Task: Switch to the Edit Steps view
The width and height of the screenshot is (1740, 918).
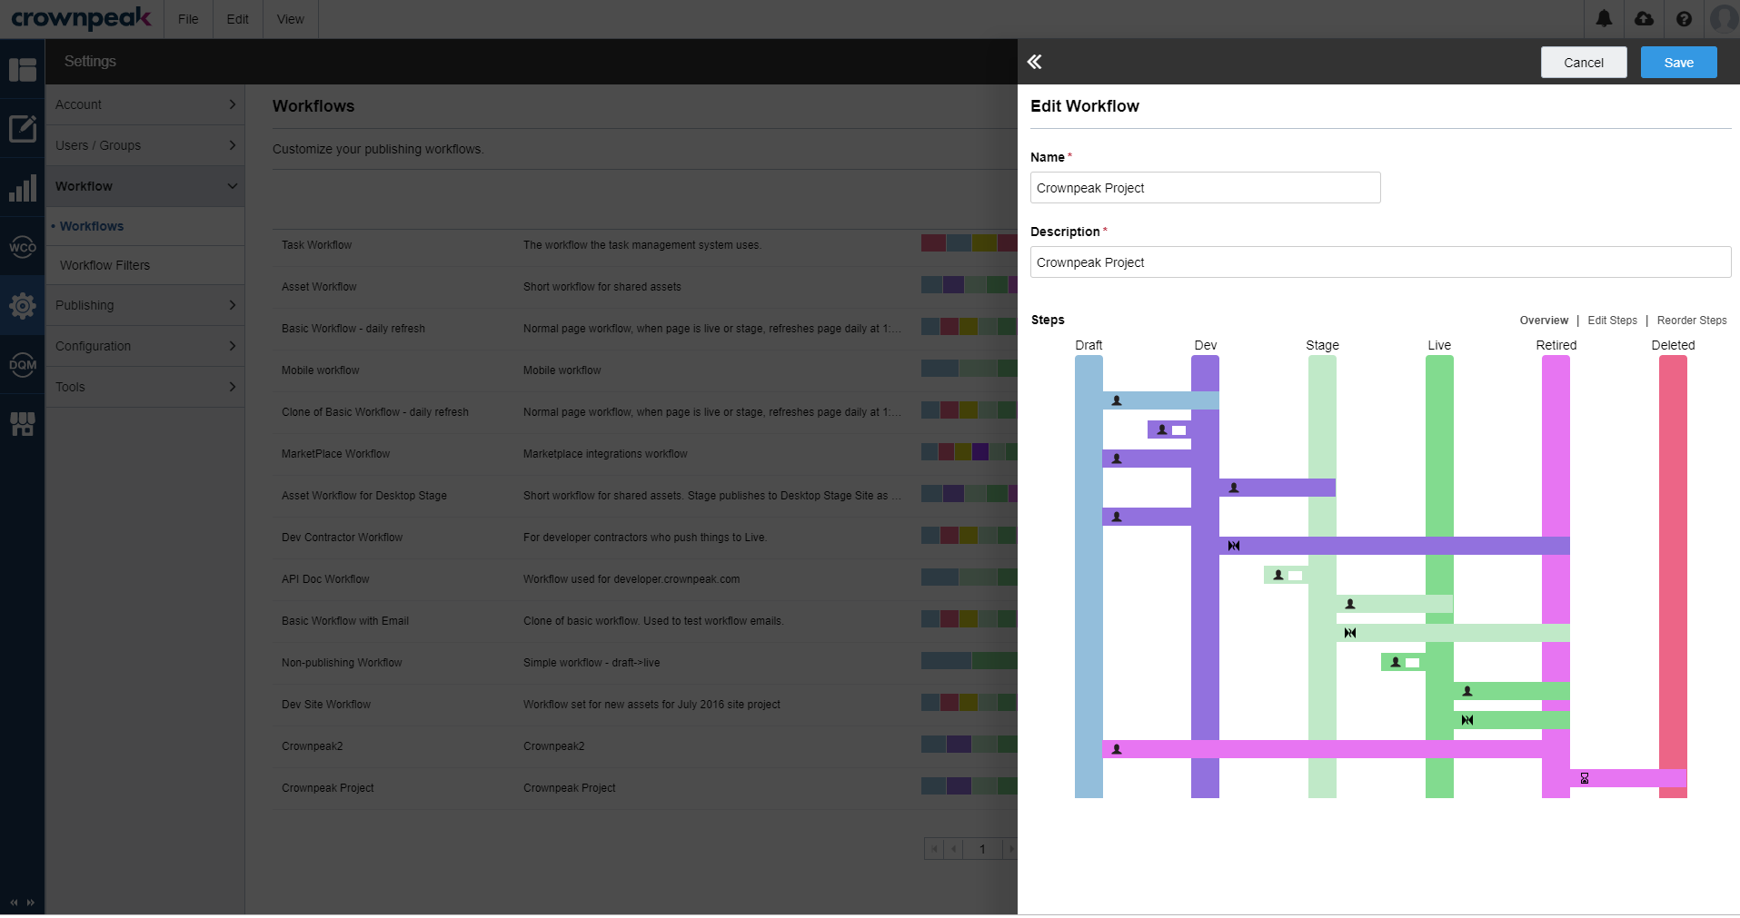Action: click(1612, 321)
